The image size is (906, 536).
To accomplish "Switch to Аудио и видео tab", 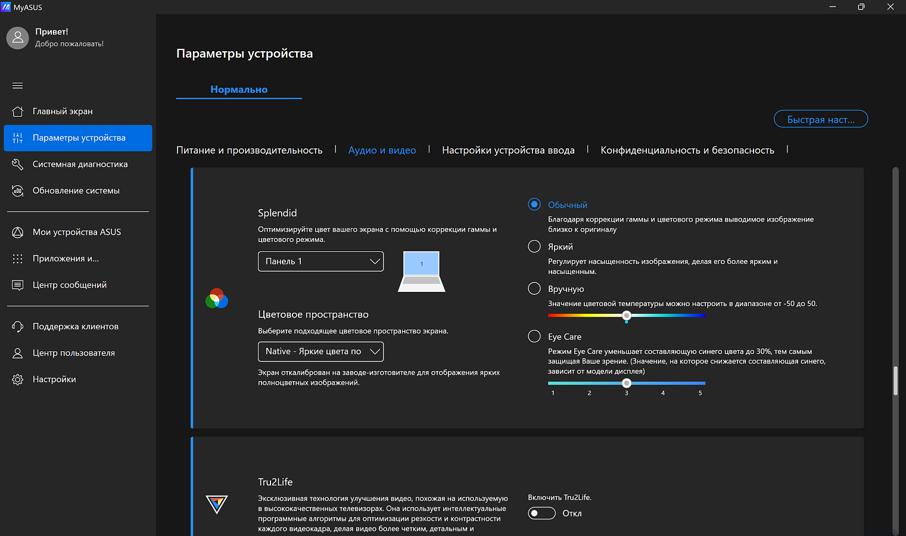I will tap(382, 150).
